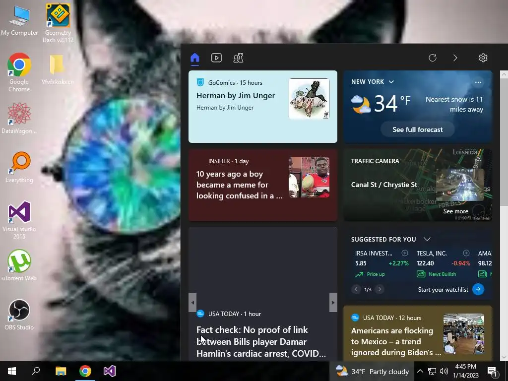508x381 pixels.
Task: Click See full forecast button
Action: pyautogui.click(x=418, y=129)
